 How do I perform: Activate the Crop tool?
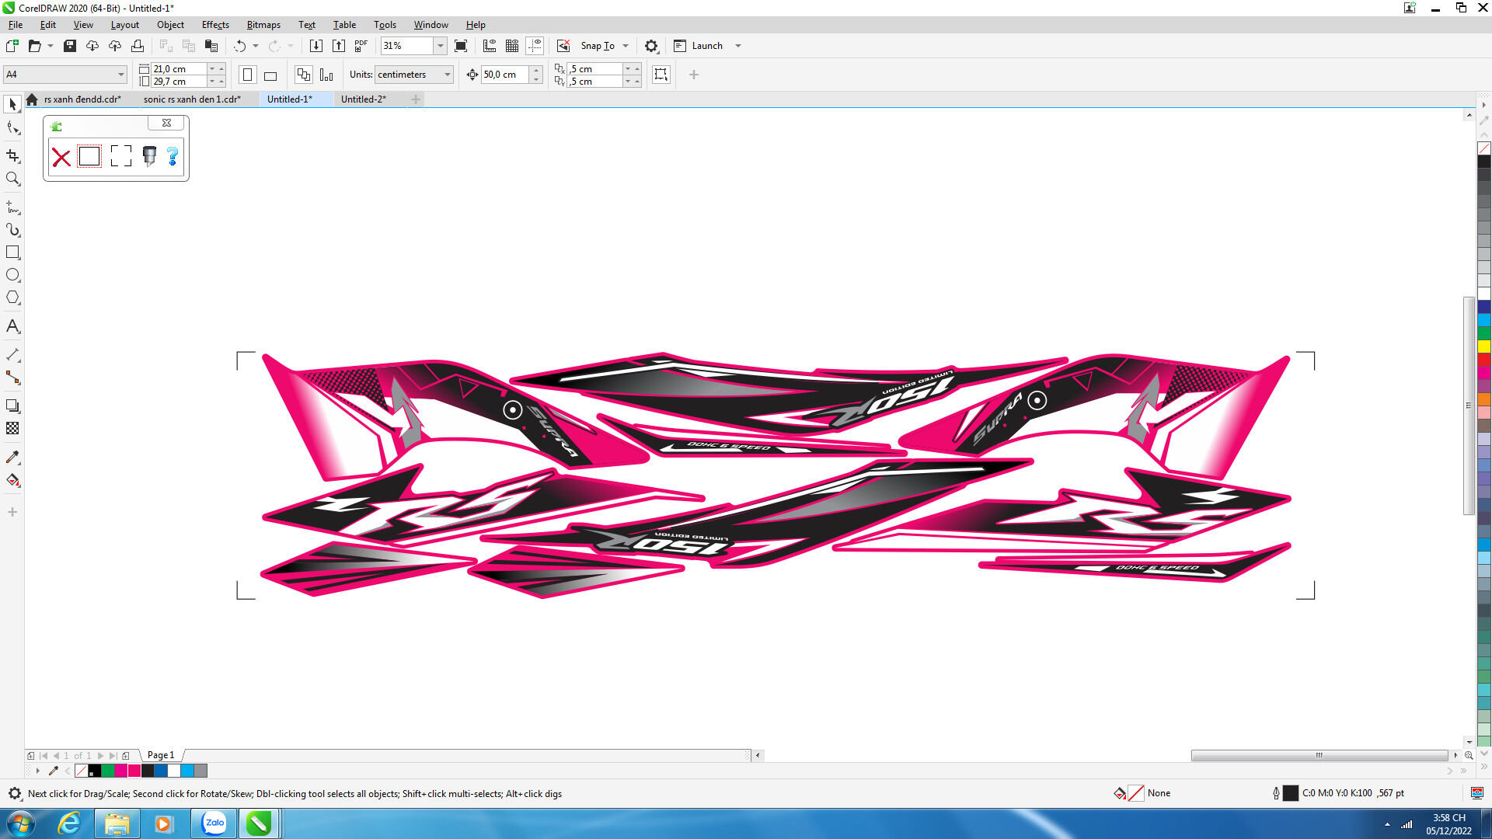(12, 155)
